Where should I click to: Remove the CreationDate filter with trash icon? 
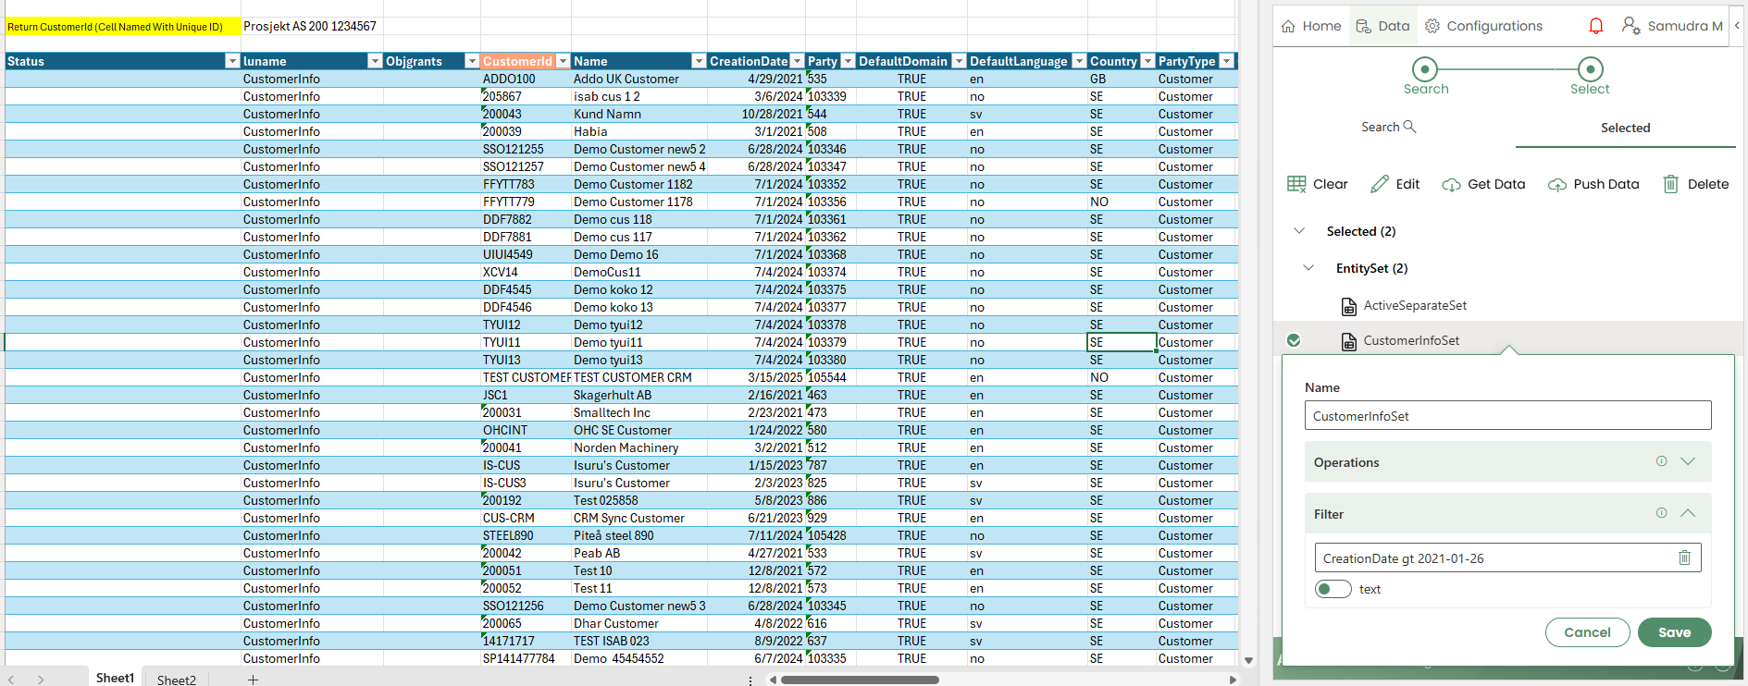[x=1684, y=557]
